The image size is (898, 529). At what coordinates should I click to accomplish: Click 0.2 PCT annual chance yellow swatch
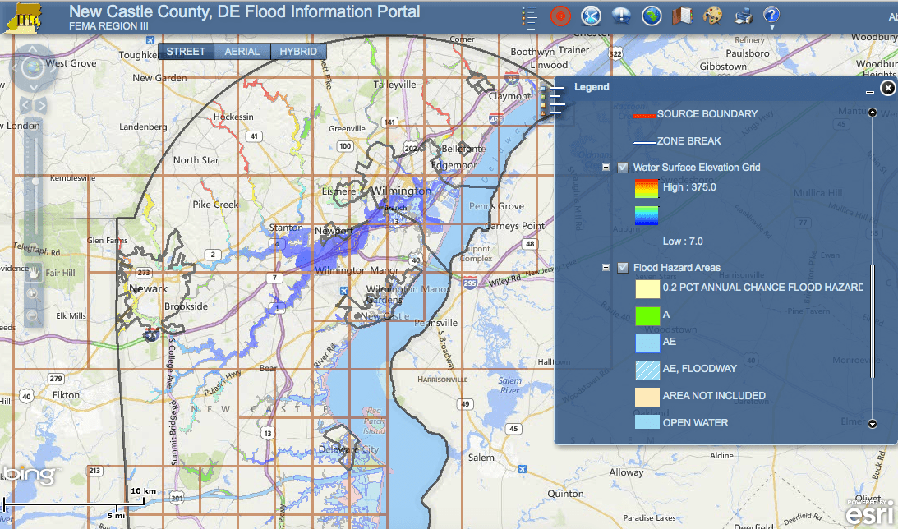pyautogui.click(x=647, y=288)
